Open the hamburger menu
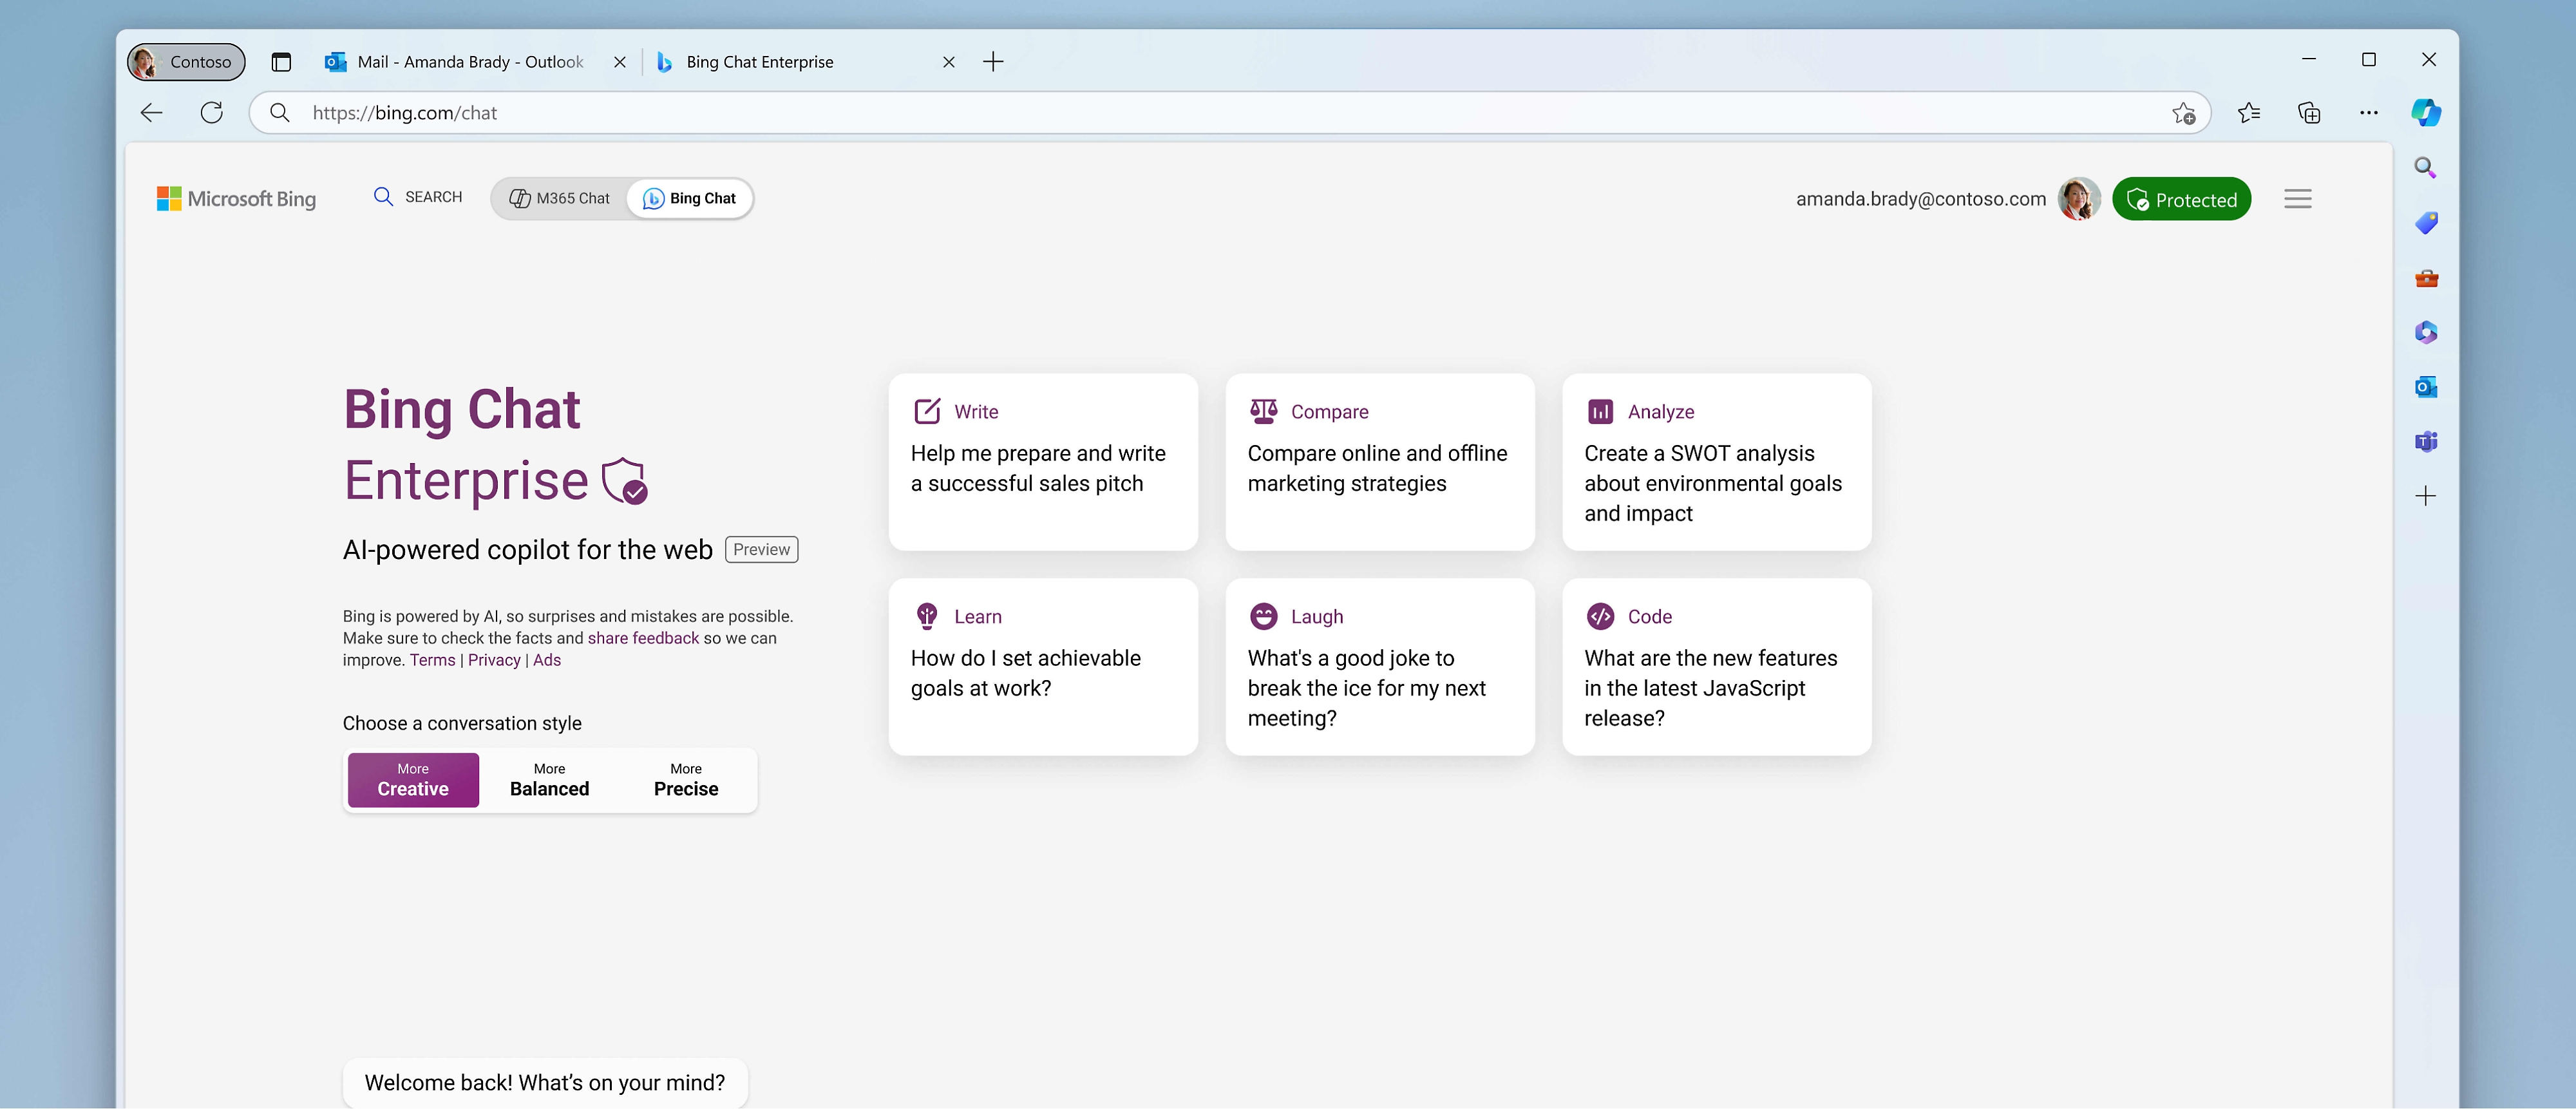 (x=2297, y=199)
